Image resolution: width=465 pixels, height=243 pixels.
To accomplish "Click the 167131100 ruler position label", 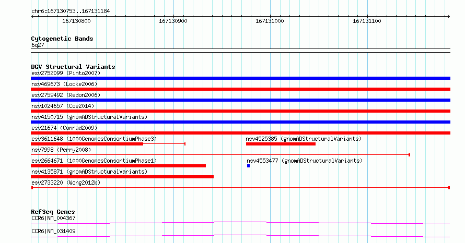I will (367, 21).
